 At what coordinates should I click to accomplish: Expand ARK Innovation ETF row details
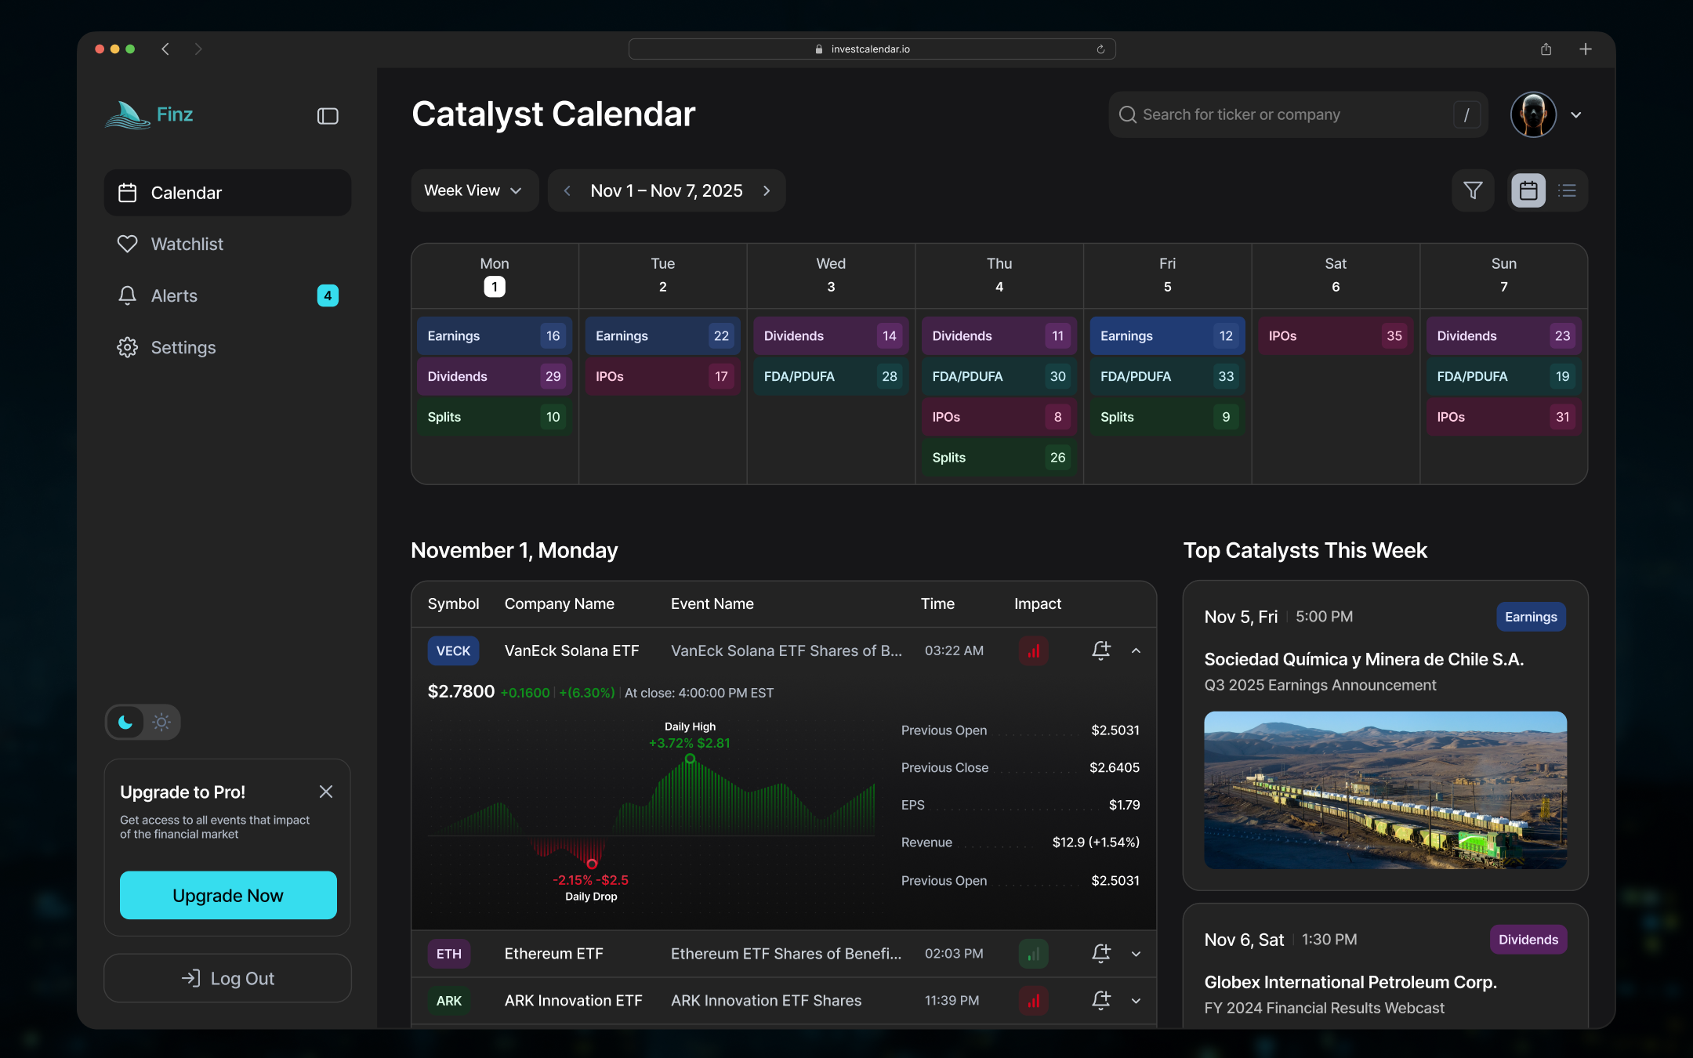tap(1136, 1001)
